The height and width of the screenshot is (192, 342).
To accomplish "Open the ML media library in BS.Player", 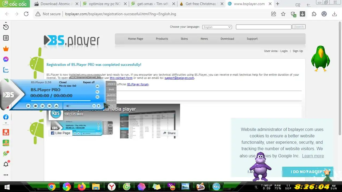I will click(97, 86).
